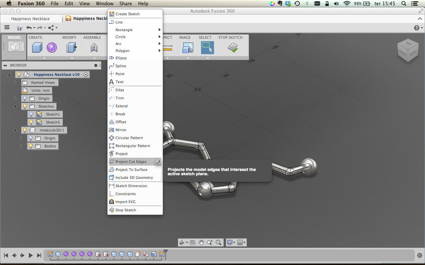This screenshot has width=425, height=265.
Task: Select the Modify Press Pull icon
Action: click(71, 48)
